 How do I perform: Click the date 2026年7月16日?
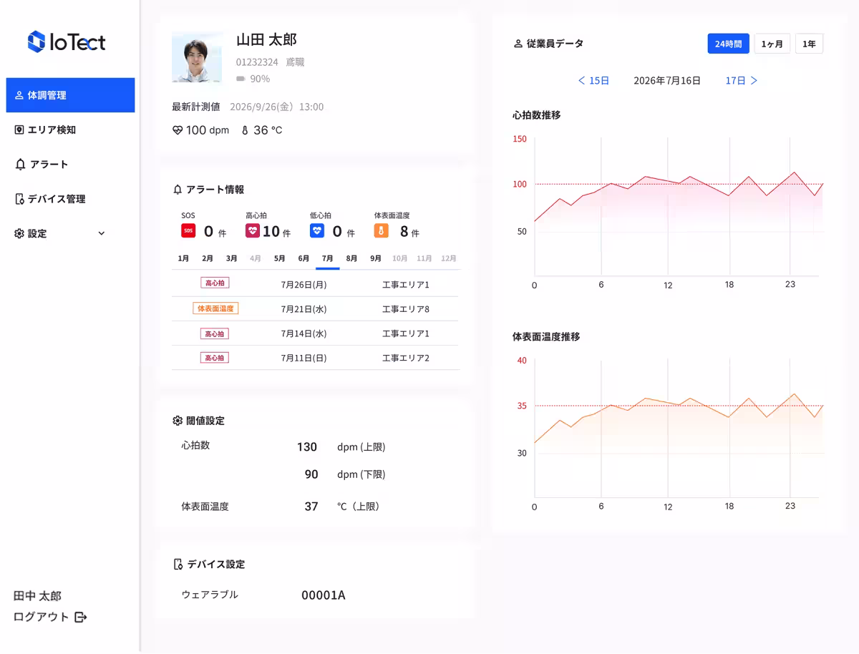pyautogui.click(x=667, y=81)
